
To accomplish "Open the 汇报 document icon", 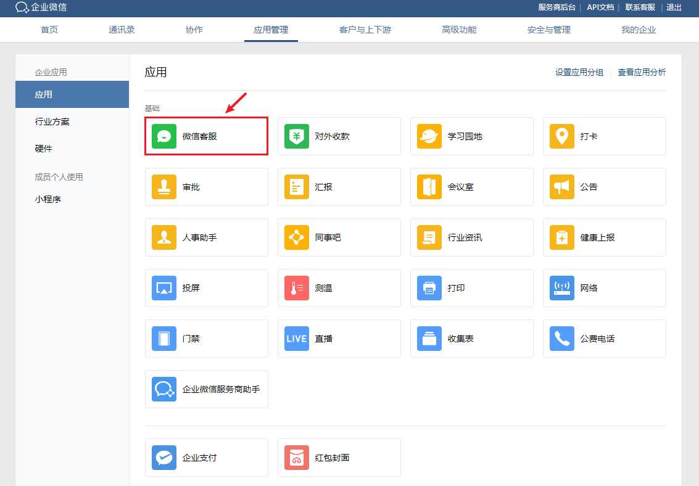I will (x=297, y=187).
